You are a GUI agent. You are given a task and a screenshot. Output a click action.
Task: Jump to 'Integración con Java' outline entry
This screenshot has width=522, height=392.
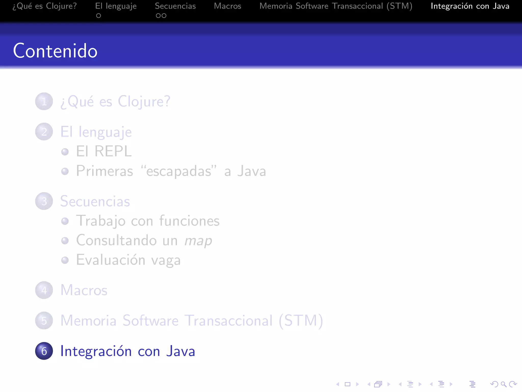pos(128,351)
